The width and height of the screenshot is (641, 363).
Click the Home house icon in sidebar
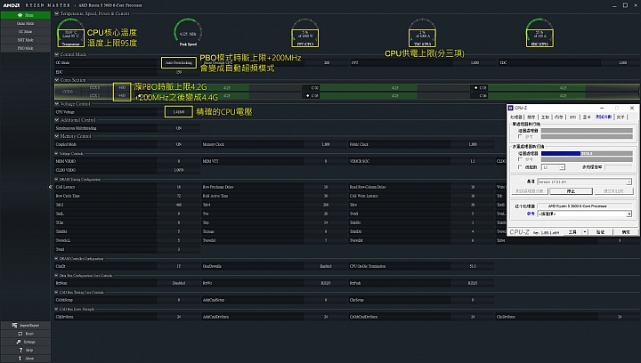(x=20, y=15)
